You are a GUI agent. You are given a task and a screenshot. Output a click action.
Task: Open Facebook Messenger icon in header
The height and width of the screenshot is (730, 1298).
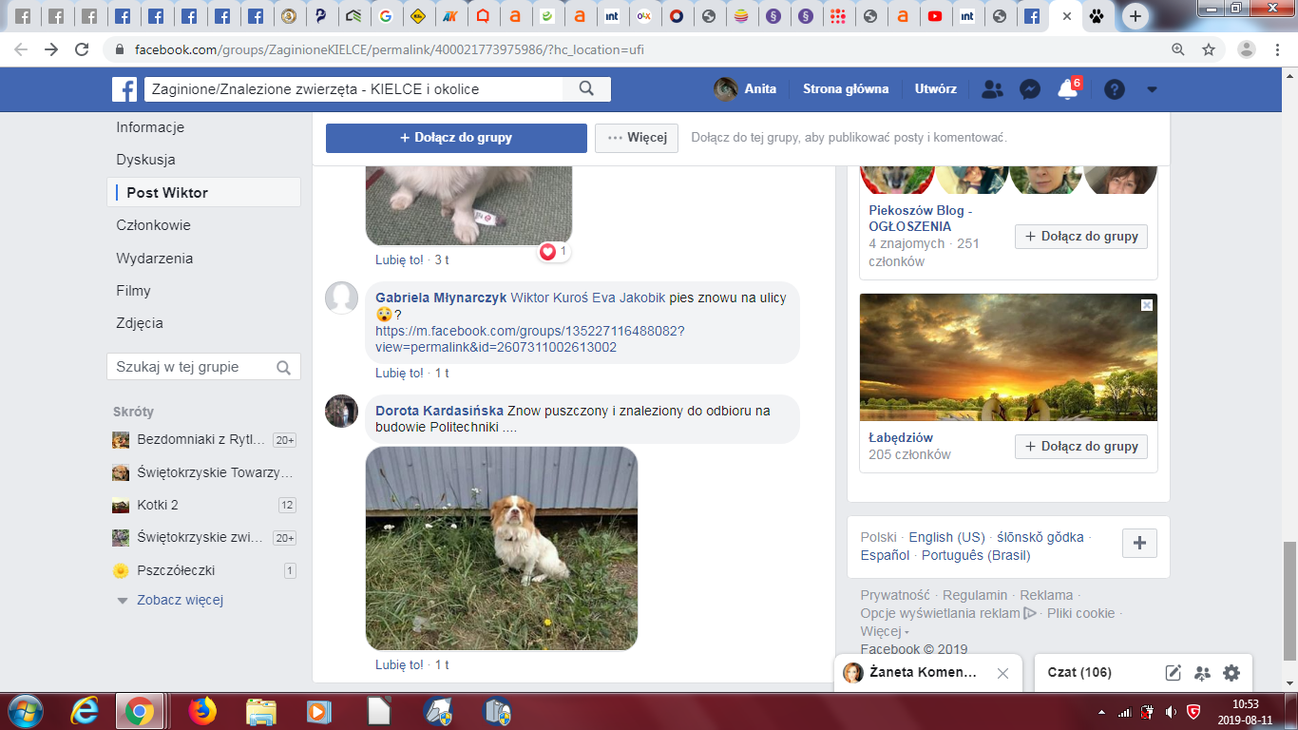pyautogui.click(x=1029, y=89)
